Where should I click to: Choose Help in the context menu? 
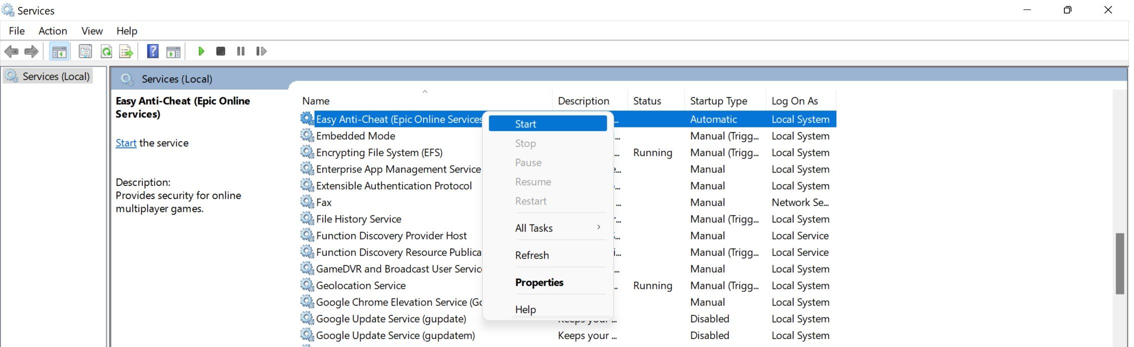coord(548,309)
